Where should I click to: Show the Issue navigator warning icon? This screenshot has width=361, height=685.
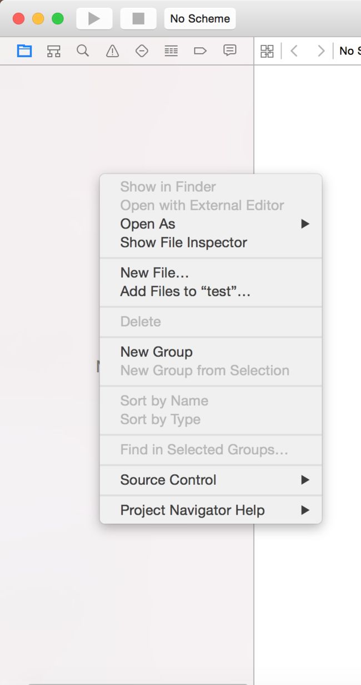[x=112, y=51]
